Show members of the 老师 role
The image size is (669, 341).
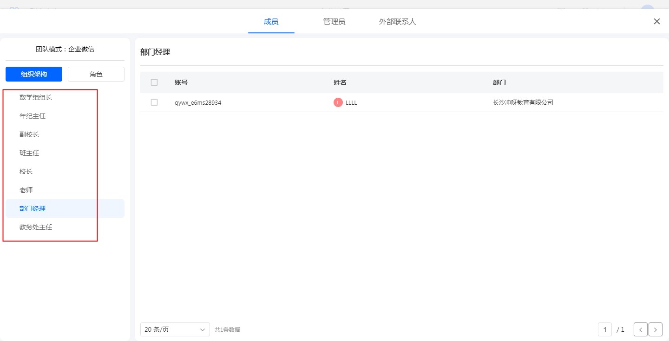(x=26, y=190)
